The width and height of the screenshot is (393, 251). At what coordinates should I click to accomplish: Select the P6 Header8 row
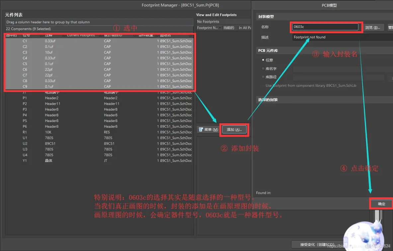[99, 127]
